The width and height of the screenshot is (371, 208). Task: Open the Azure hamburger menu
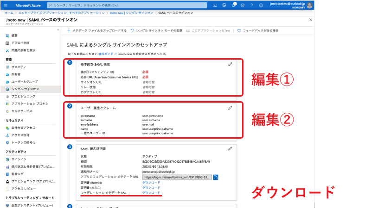coord(6,5)
